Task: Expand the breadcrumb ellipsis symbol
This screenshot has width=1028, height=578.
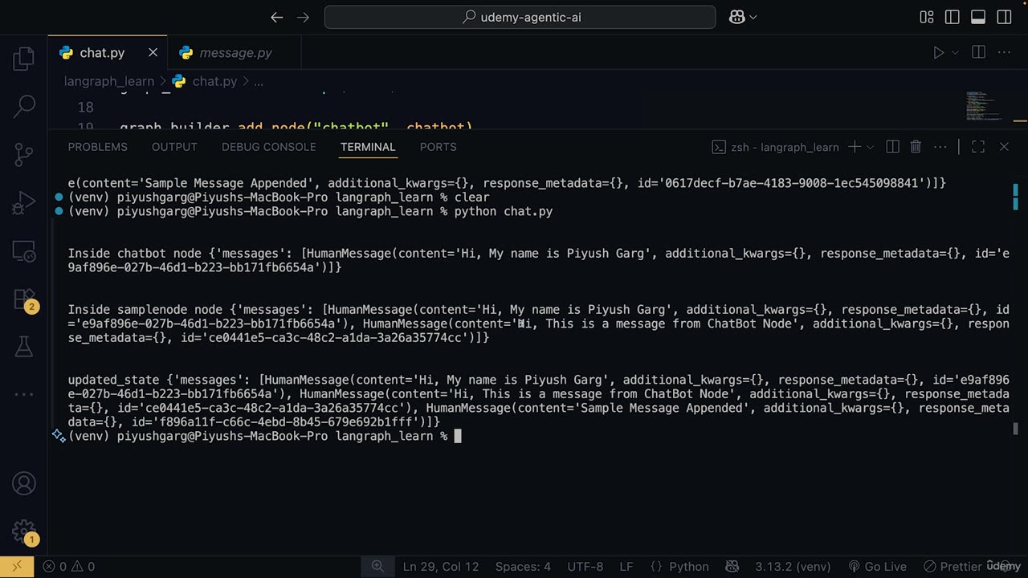Action: (x=259, y=81)
